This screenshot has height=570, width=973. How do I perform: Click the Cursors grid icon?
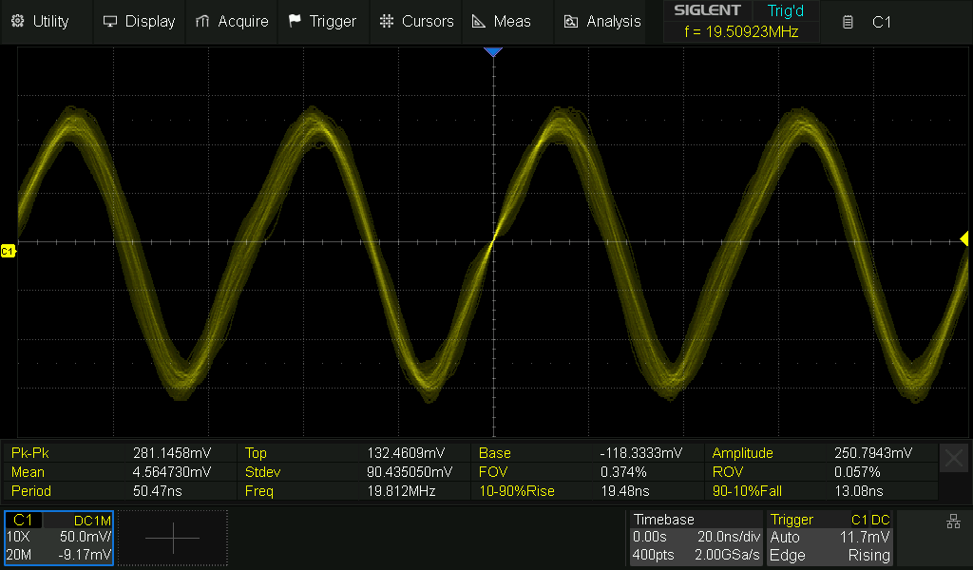coord(387,21)
